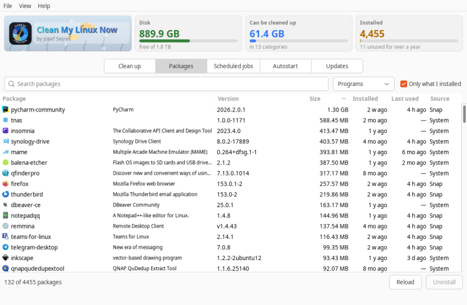The image size is (467, 305).
Task: Click the 132 of 4455 packages status
Action: point(33,282)
